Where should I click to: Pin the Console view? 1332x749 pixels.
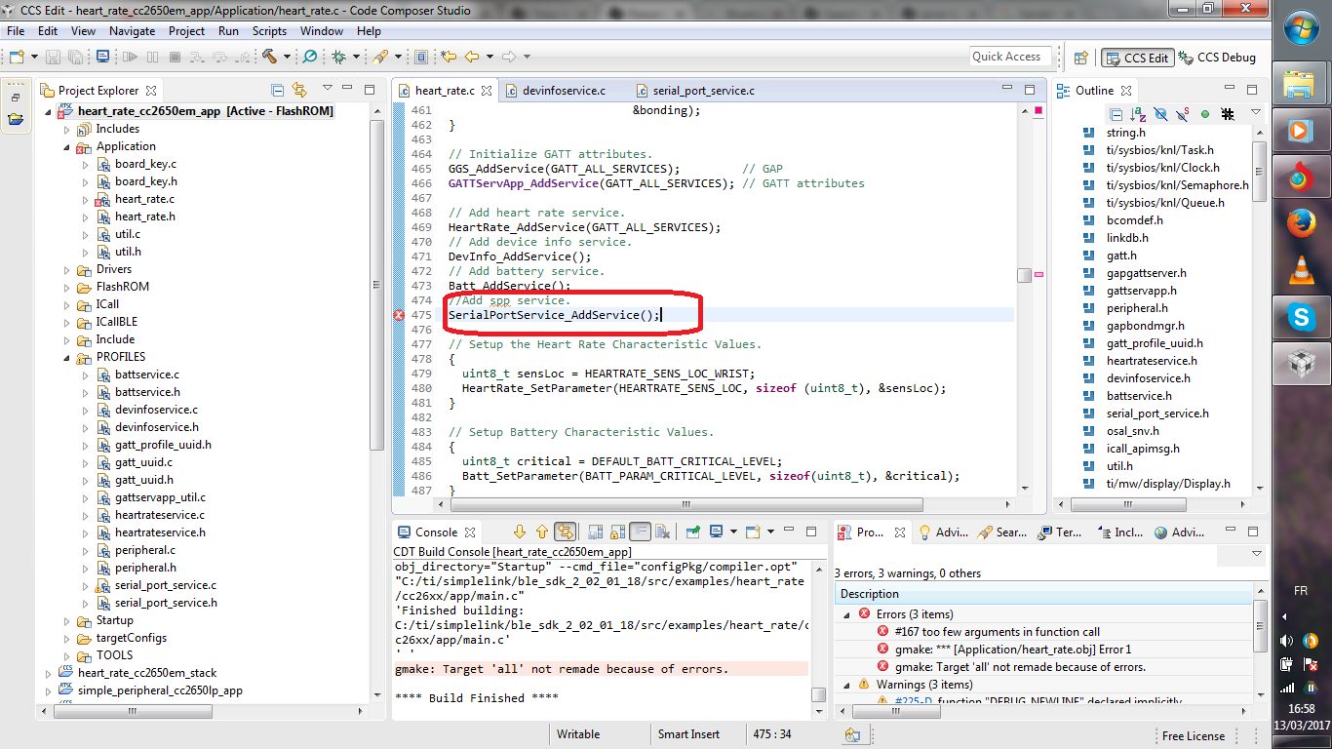(693, 532)
